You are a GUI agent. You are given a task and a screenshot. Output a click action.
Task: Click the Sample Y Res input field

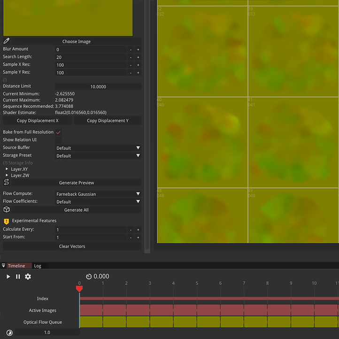pos(91,73)
